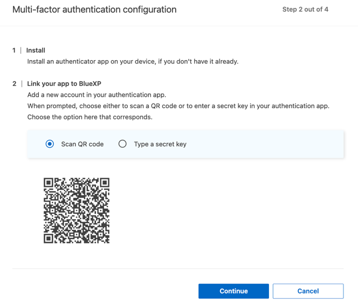The image size is (358, 308).
Task: Click the Multi-factor authentication configuration title
Action: [x=94, y=10]
